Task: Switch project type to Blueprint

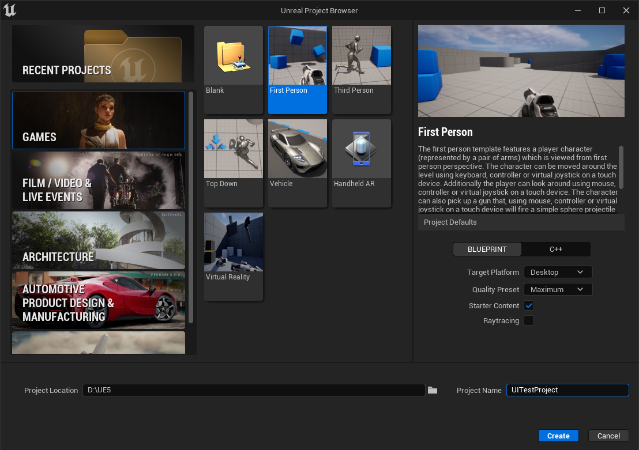Action: point(487,249)
